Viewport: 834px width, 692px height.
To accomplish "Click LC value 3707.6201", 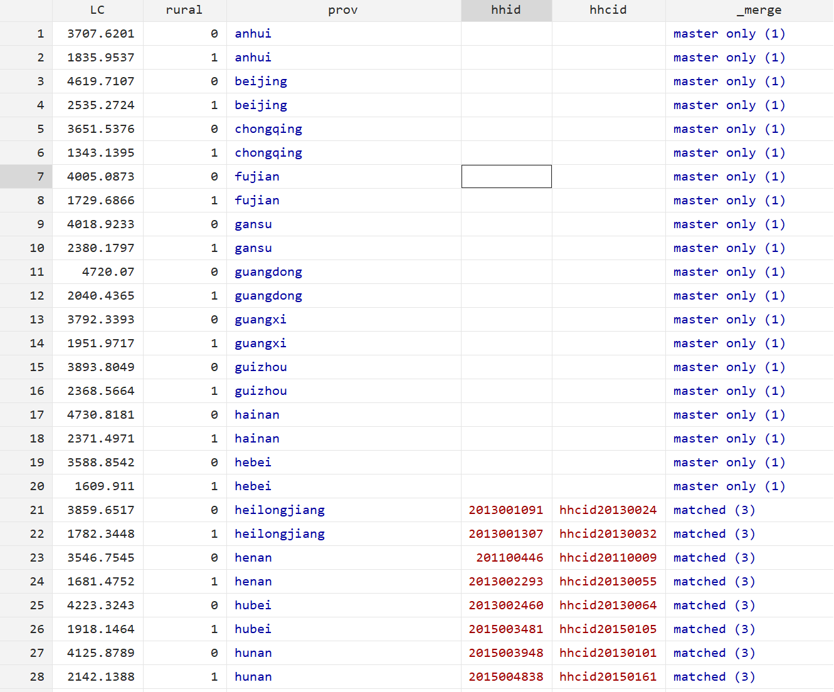I will click(101, 34).
